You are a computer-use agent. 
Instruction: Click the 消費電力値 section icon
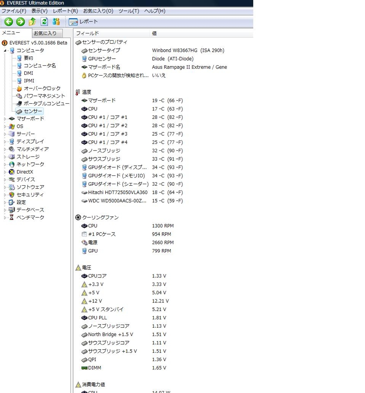click(78, 385)
